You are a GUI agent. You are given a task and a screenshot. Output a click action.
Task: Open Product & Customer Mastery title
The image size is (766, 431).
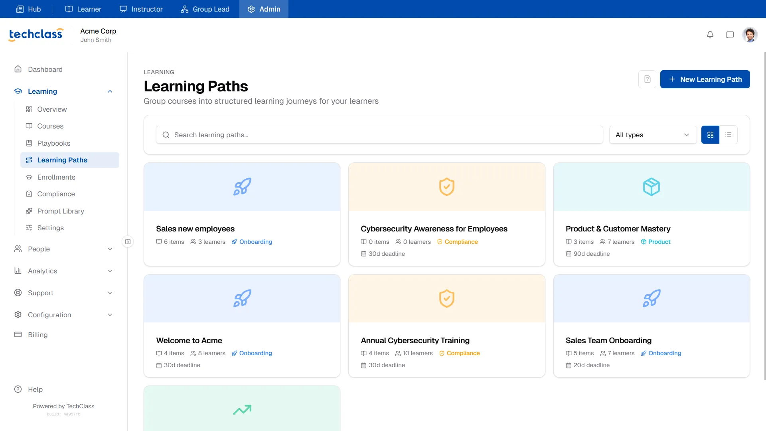[618, 229]
